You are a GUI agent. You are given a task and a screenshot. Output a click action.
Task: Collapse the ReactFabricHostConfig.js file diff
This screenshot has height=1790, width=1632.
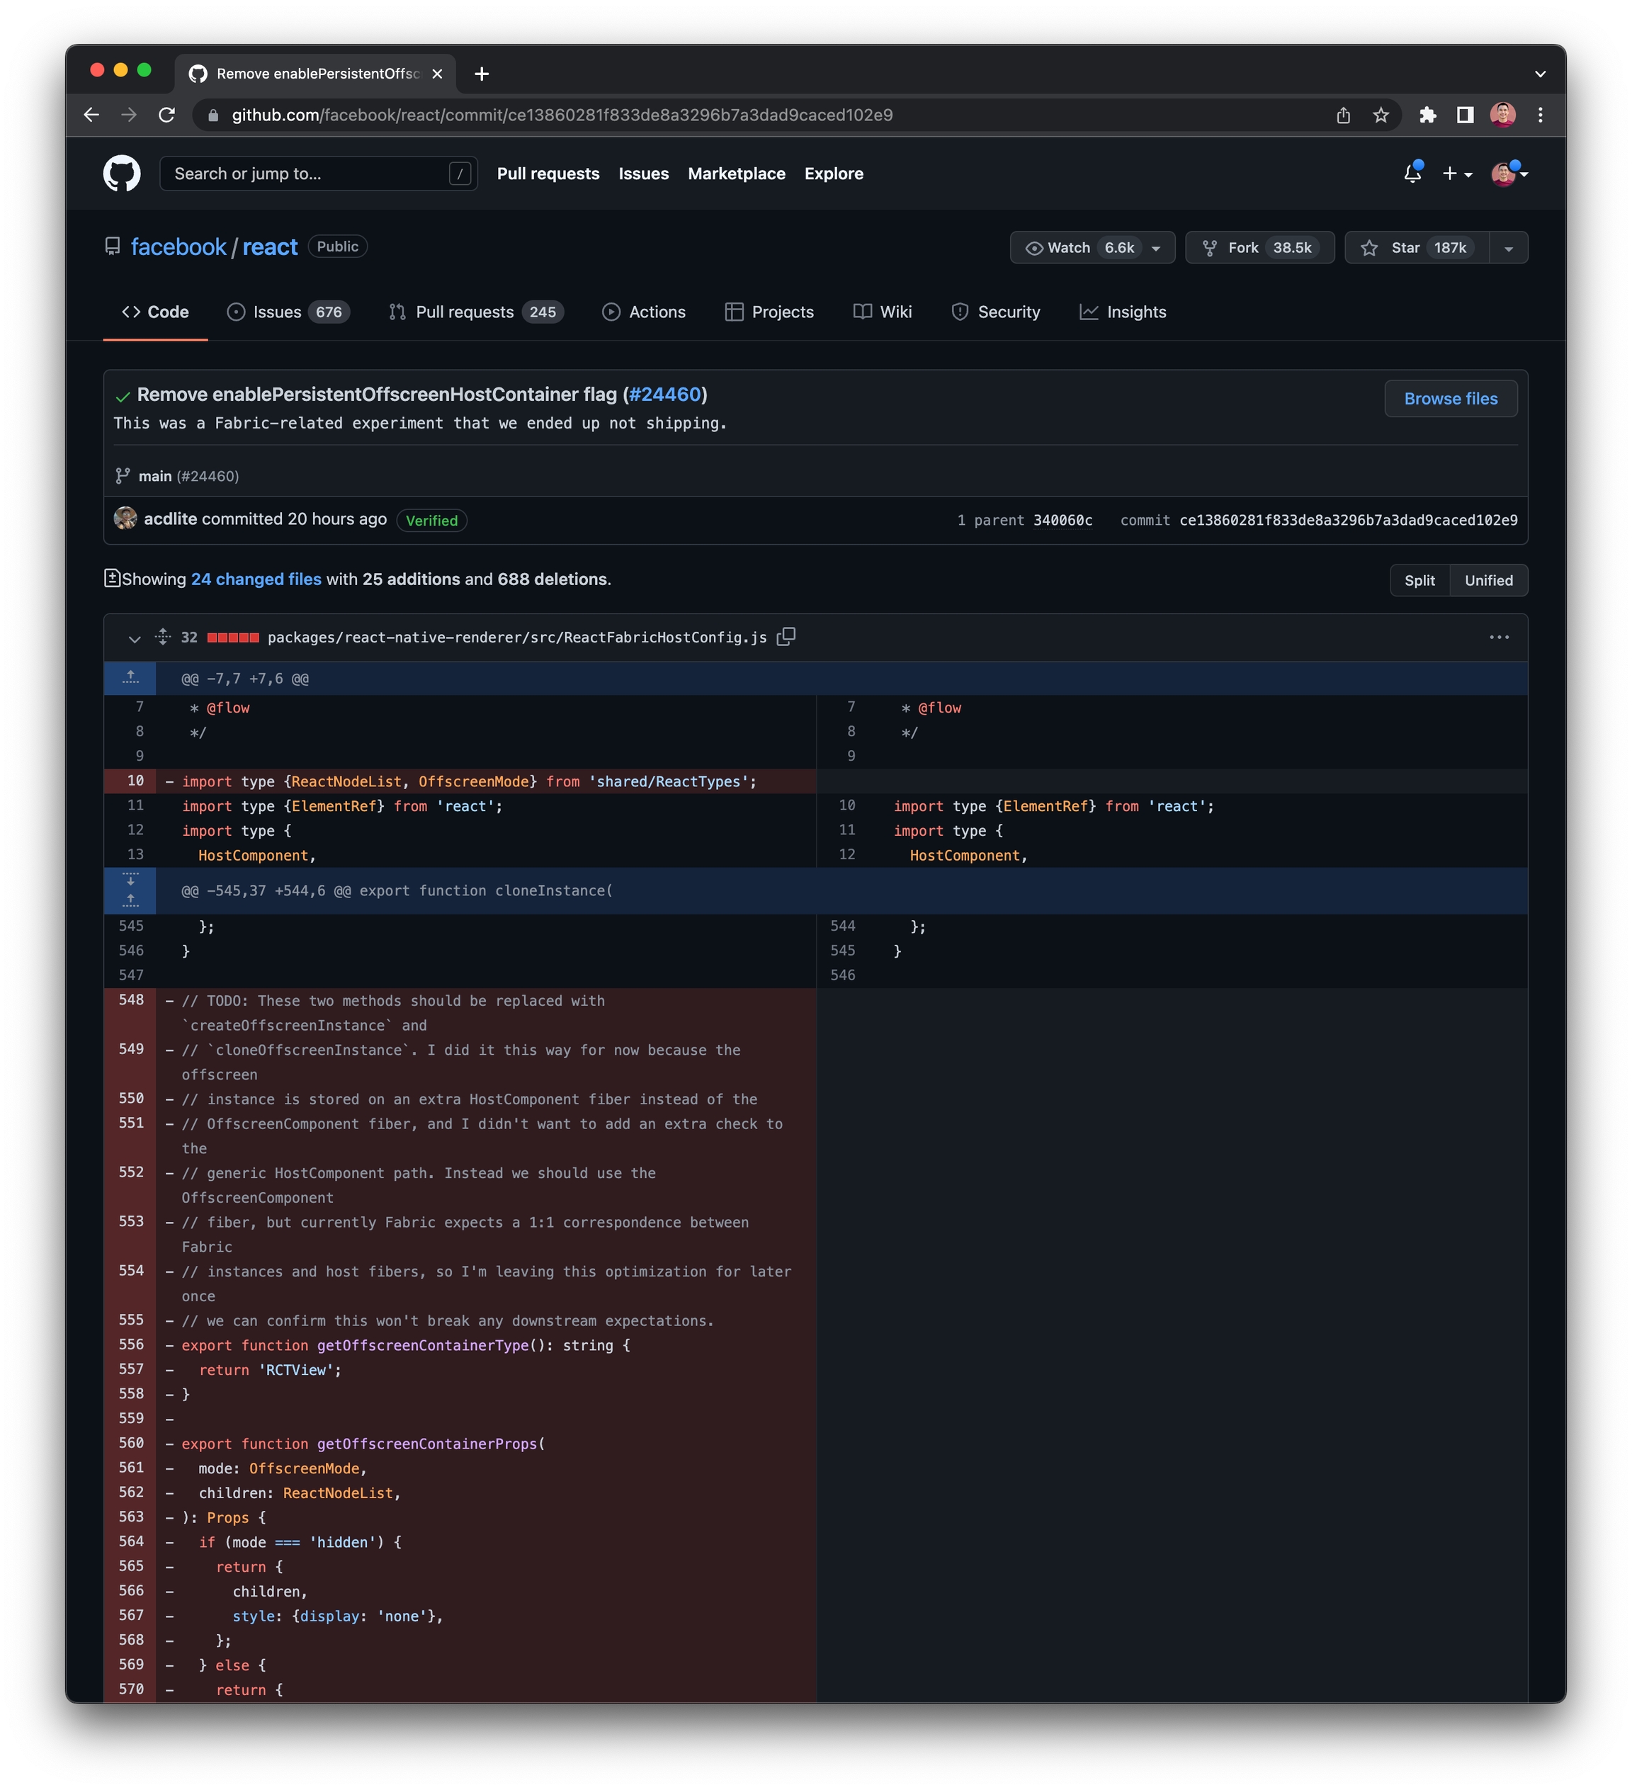tap(134, 638)
